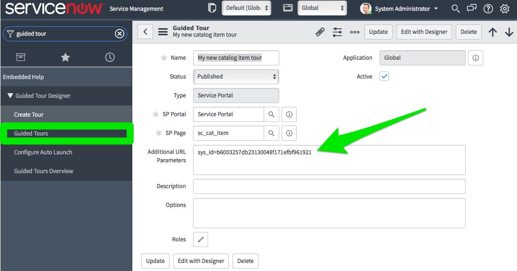Select Guided Tours in the sidebar
The height and width of the screenshot is (271, 517).
coord(67,133)
